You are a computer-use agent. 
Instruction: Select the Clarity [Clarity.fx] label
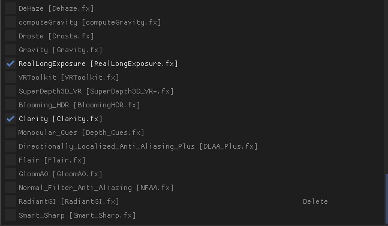[x=61, y=119]
